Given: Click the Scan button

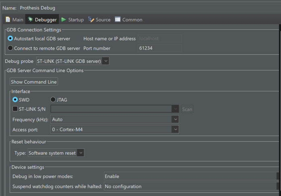Looking at the screenshot, I should pyautogui.click(x=187, y=109).
